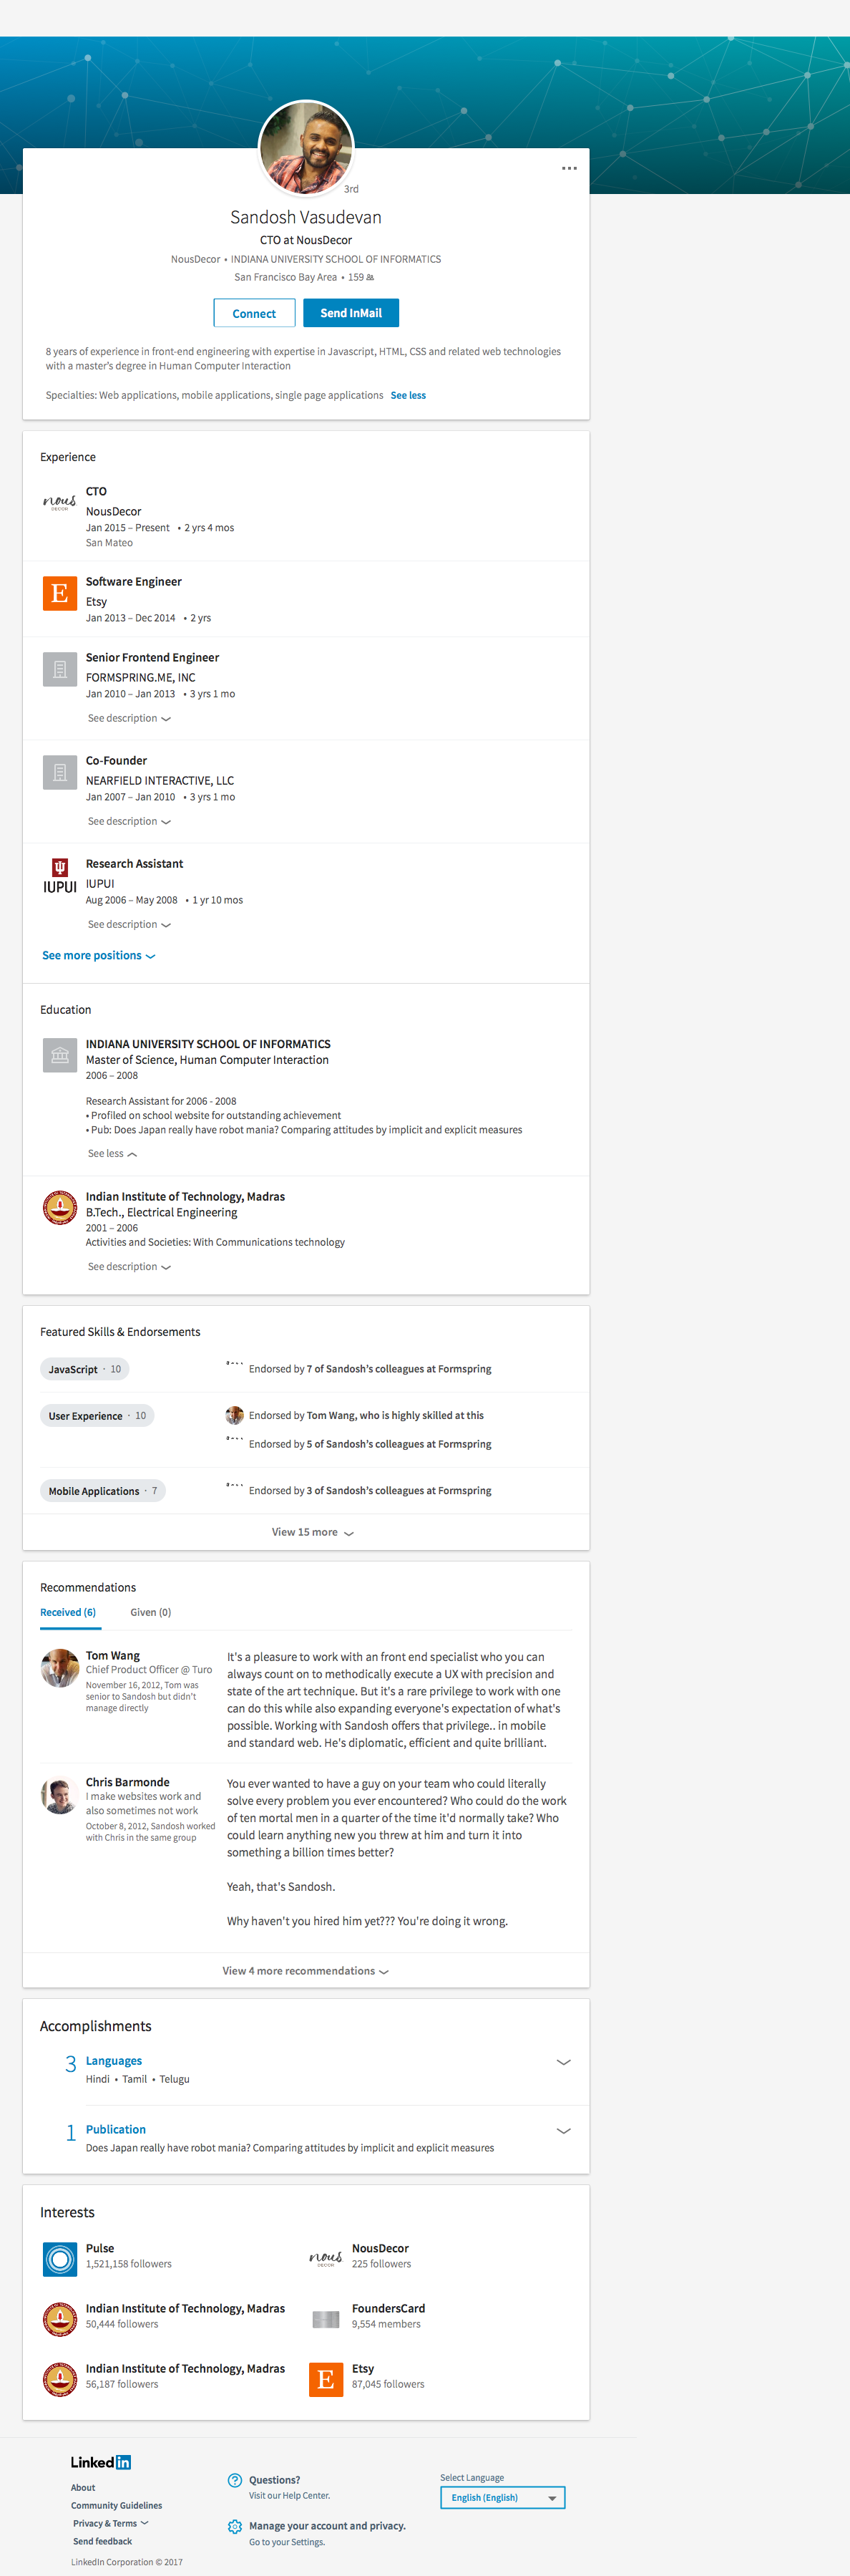Expand the Publication accomplishment chevron

563,2131
